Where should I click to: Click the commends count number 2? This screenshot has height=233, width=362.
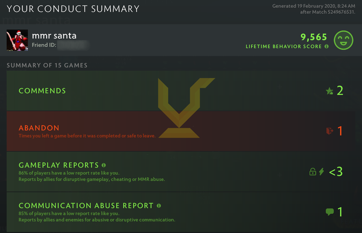tap(340, 90)
